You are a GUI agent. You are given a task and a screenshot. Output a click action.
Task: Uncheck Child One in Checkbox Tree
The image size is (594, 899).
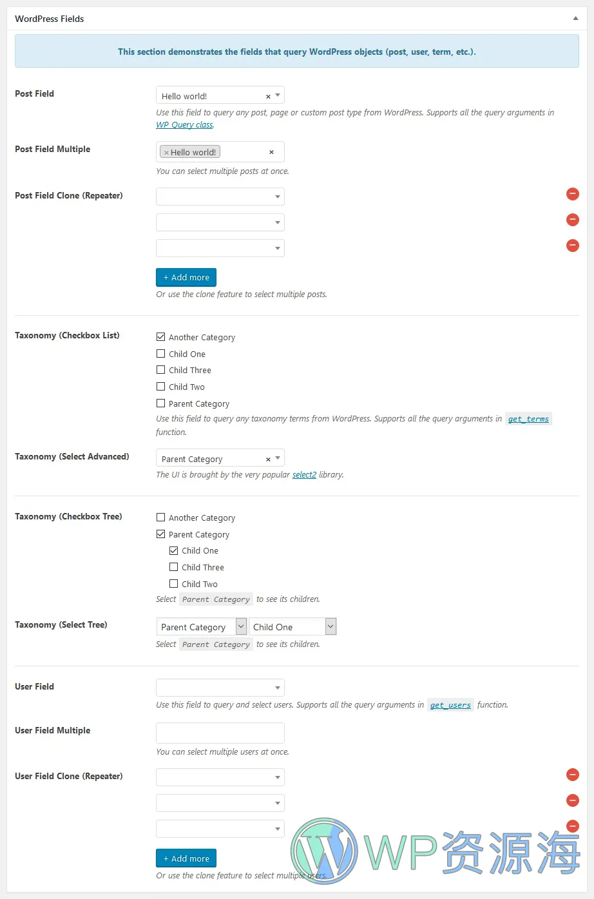[x=174, y=550]
